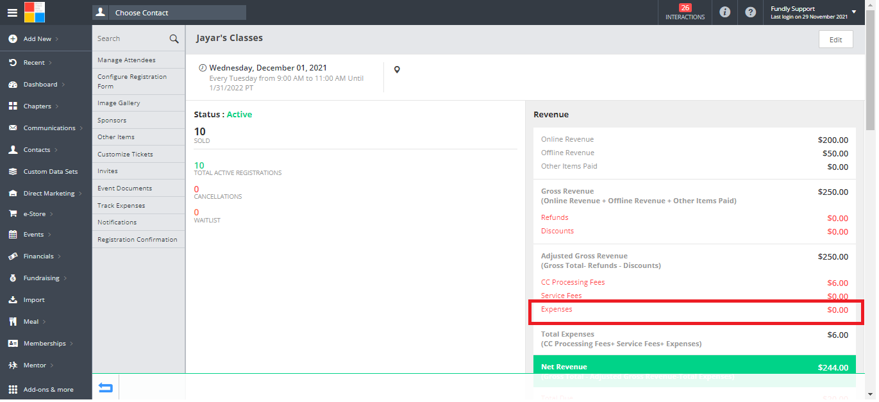Open Other Items menu link
This screenshot has height=402, width=879.
[138, 137]
